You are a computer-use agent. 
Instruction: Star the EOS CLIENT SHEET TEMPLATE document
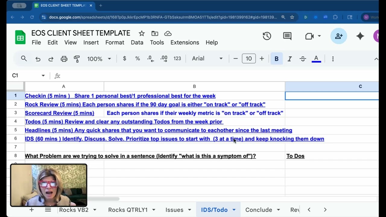(x=142, y=33)
